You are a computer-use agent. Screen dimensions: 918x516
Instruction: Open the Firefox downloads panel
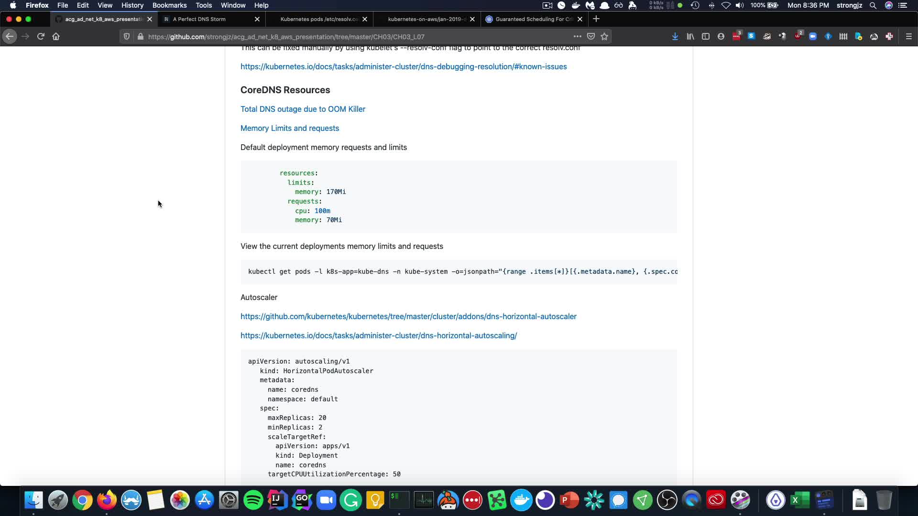[x=675, y=36]
